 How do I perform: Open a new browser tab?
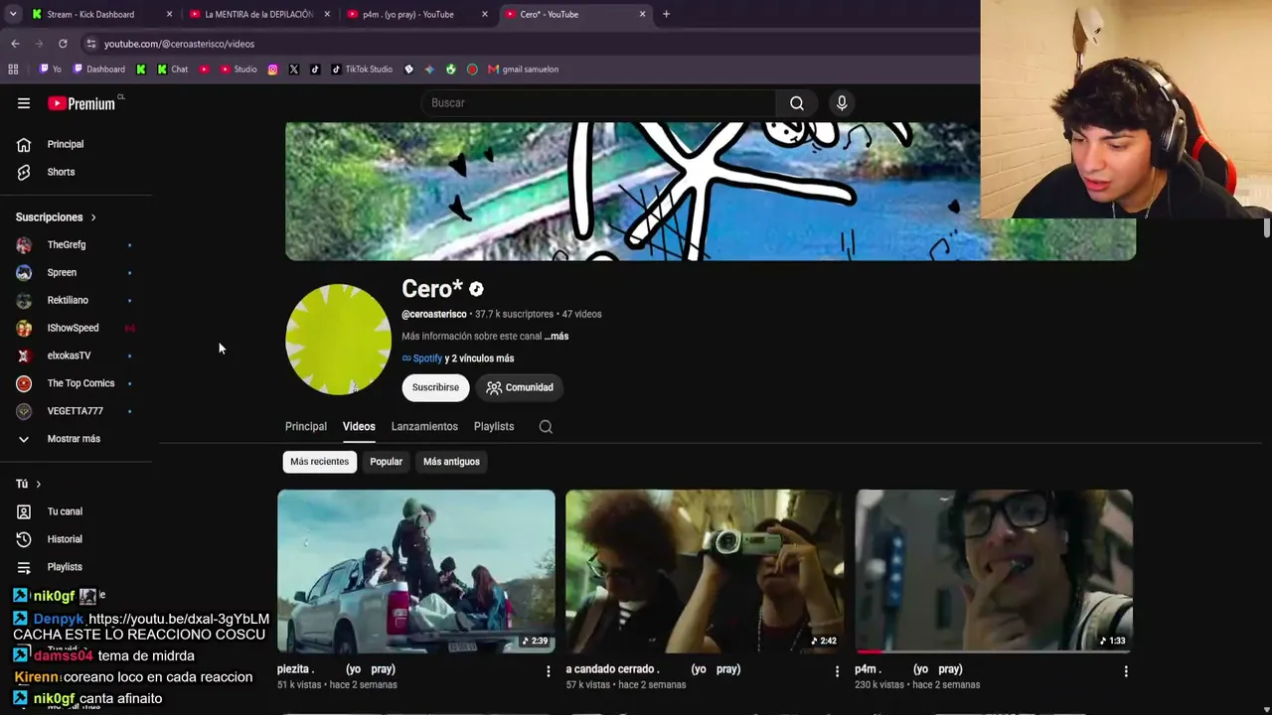(x=666, y=14)
